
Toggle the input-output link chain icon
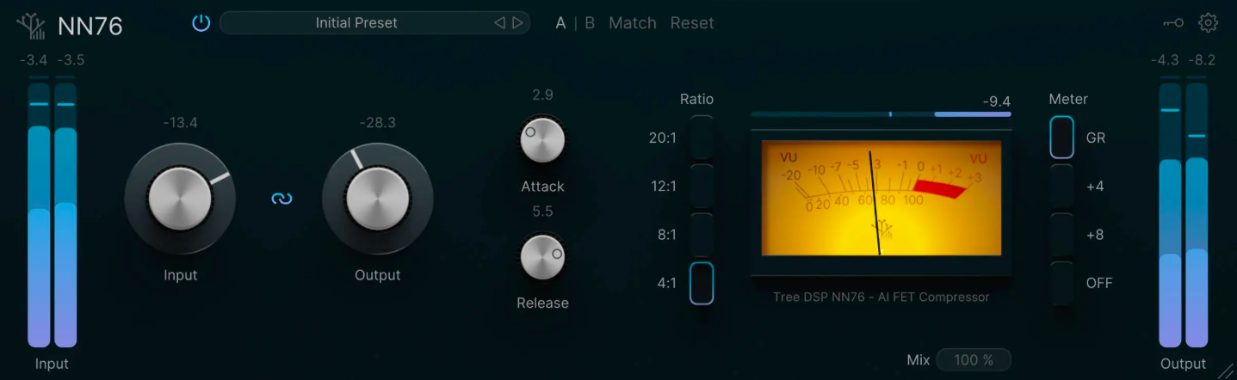pyautogui.click(x=281, y=199)
